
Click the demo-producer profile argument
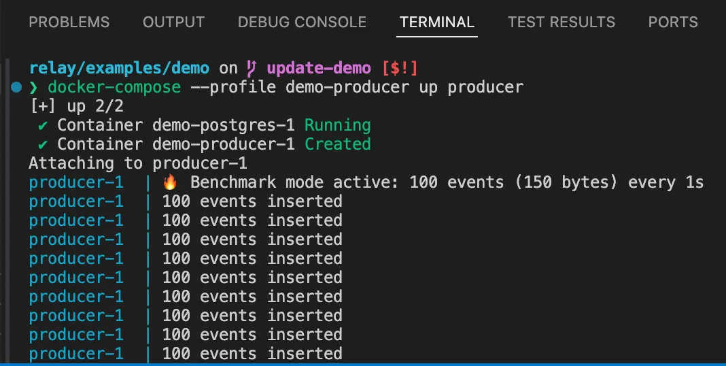tap(347, 87)
